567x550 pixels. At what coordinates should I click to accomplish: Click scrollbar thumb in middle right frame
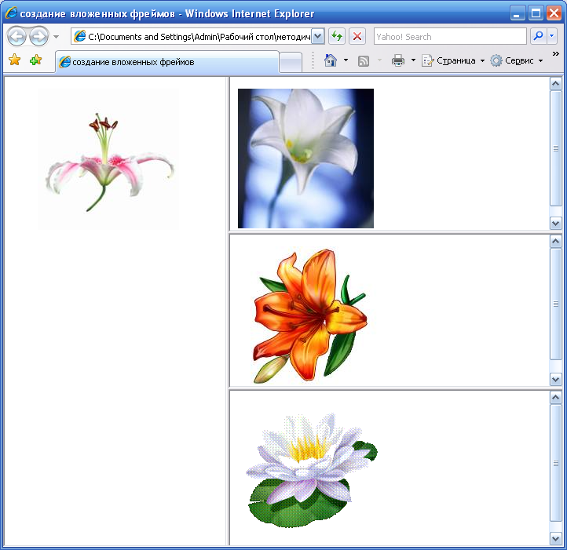coord(555,304)
